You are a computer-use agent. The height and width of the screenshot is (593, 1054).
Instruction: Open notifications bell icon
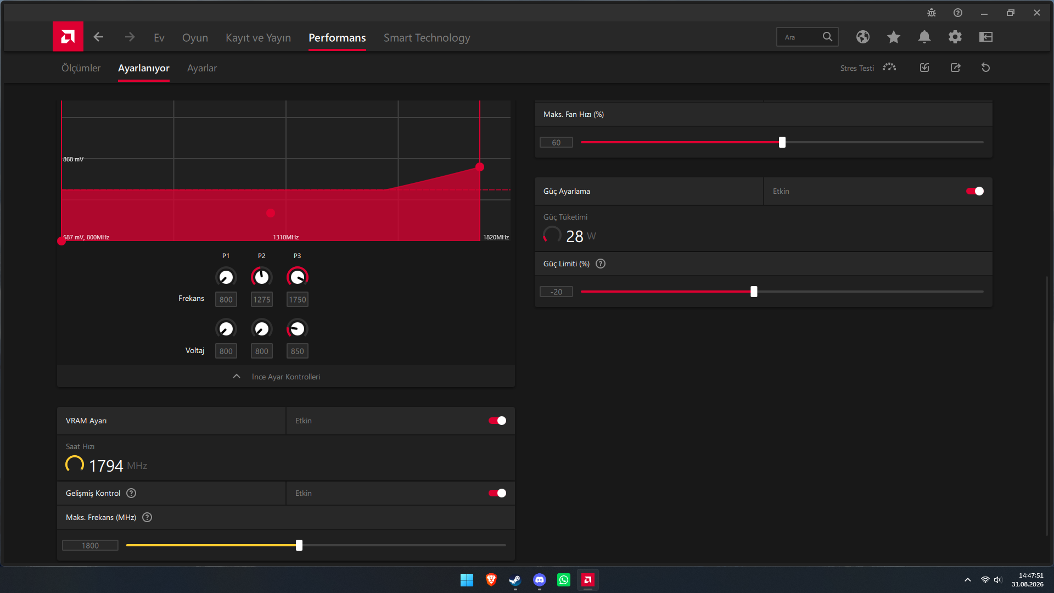coord(924,37)
